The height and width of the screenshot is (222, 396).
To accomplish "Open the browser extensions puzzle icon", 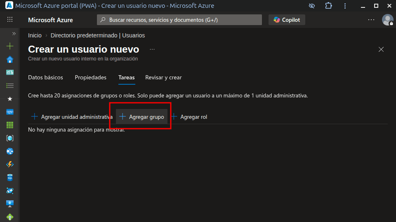I will click(328, 6).
